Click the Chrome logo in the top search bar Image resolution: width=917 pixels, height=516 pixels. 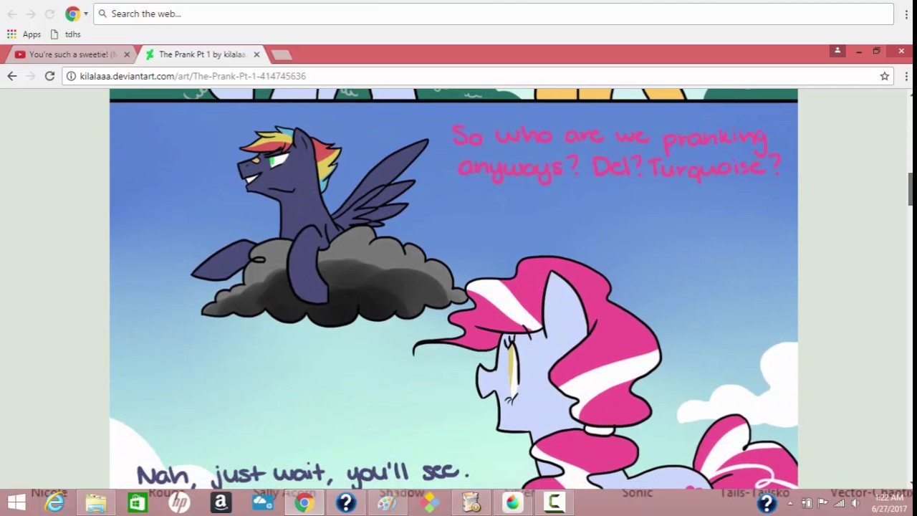pyautogui.click(x=72, y=14)
